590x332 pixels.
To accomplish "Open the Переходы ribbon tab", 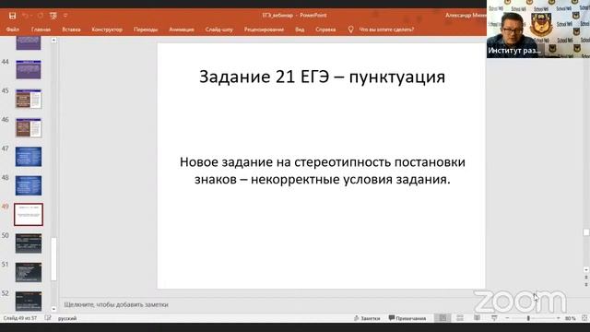I will click(146, 30).
